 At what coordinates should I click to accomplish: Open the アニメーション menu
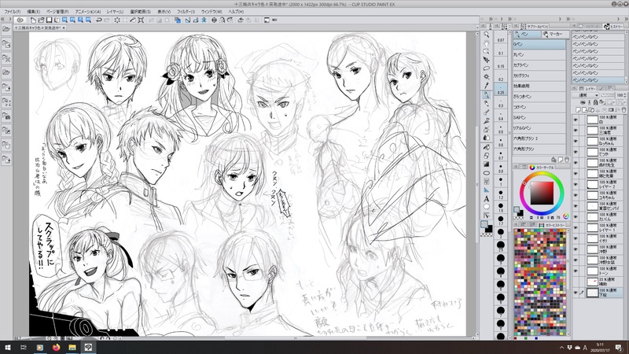pos(87,12)
